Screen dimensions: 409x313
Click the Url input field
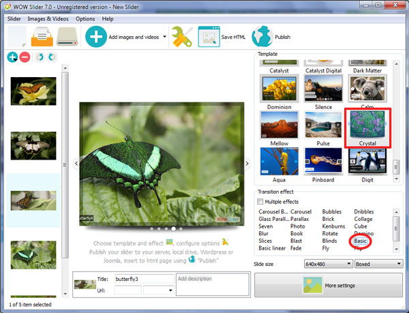(x=128, y=290)
